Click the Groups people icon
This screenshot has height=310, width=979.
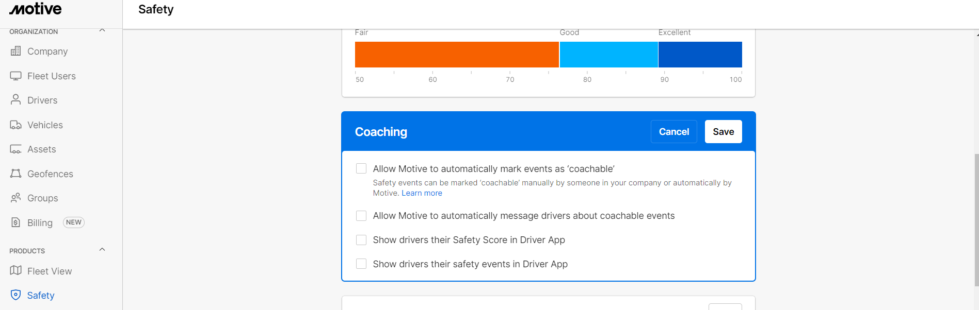tap(16, 198)
